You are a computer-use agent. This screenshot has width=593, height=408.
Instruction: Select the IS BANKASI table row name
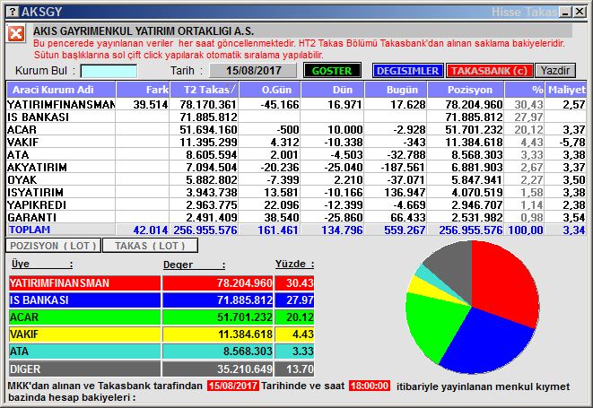click(x=38, y=117)
